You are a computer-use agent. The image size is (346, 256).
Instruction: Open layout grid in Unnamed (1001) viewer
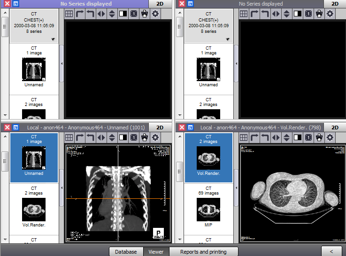point(69,138)
